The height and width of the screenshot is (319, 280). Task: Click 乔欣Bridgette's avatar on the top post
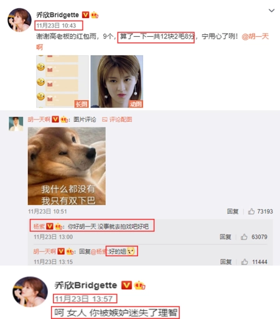tap(19, 20)
